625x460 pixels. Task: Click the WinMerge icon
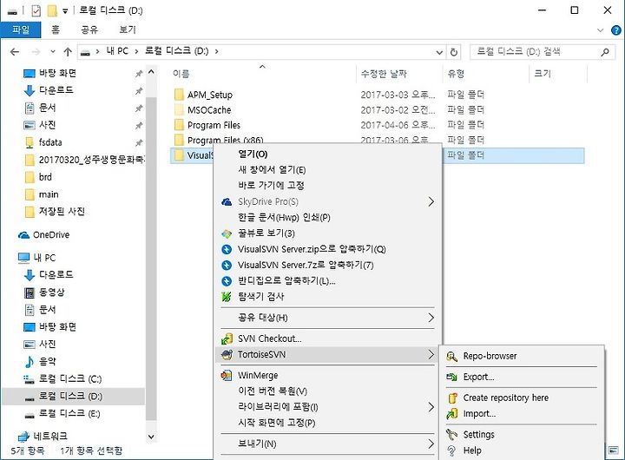pos(227,376)
